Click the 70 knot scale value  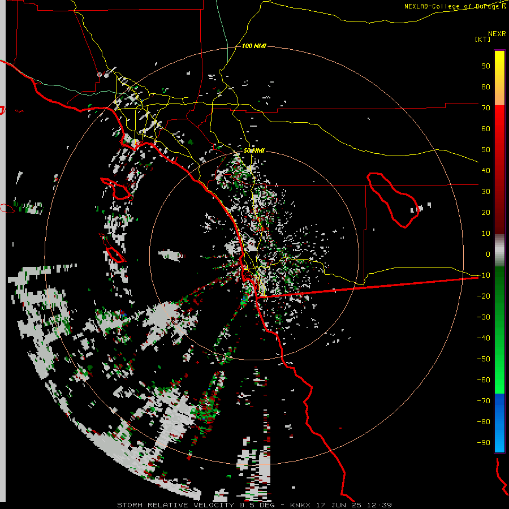tap(486, 108)
